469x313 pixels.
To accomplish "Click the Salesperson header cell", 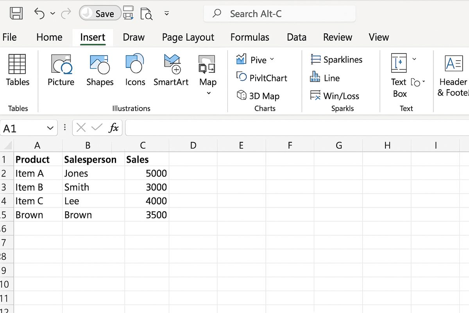I will tap(93, 160).
